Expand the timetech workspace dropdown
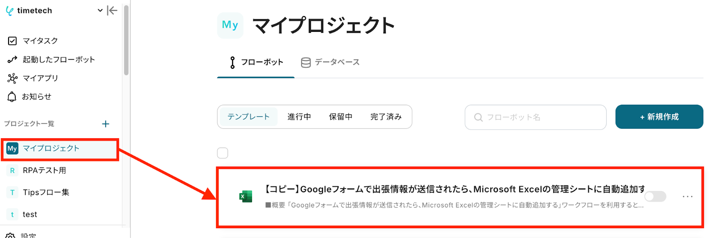 click(100, 10)
